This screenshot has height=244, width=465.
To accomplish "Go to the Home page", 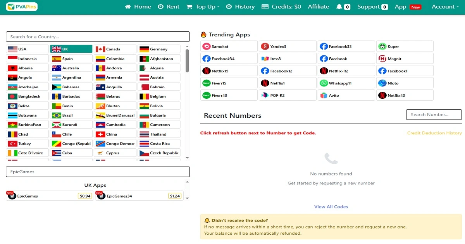I will point(138,7).
